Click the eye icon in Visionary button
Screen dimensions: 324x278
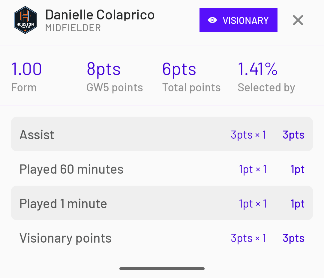click(x=212, y=20)
